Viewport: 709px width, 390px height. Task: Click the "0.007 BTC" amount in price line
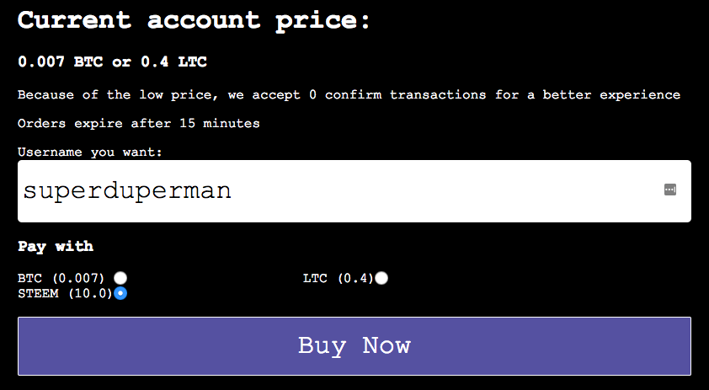pyautogui.click(x=54, y=61)
